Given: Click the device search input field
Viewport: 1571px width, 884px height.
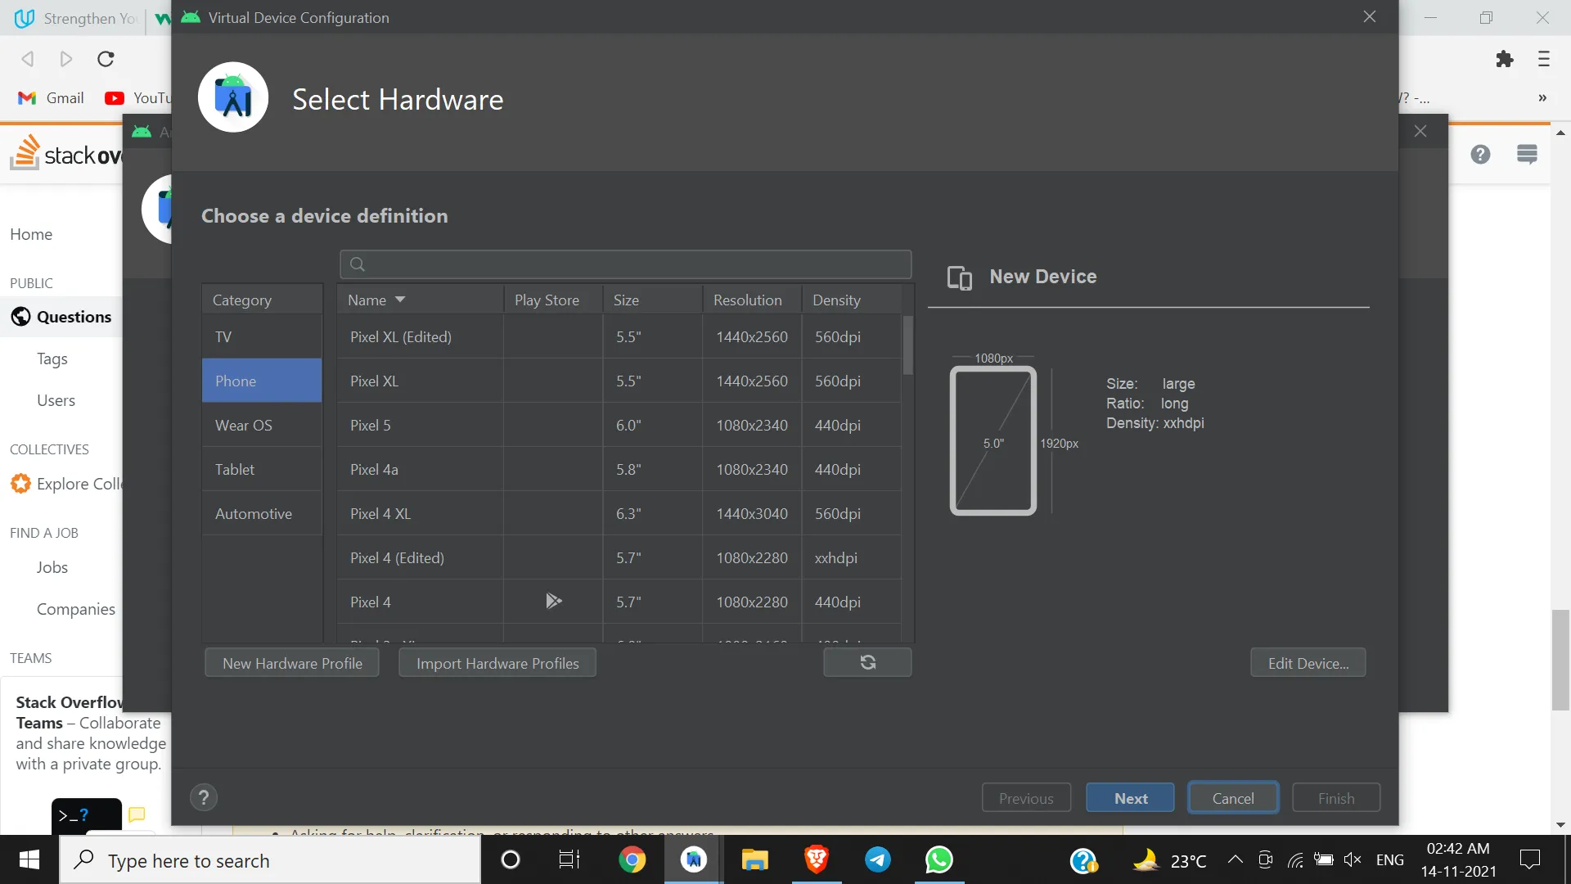Looking at the screenshot, I should (x=625, y=264).
